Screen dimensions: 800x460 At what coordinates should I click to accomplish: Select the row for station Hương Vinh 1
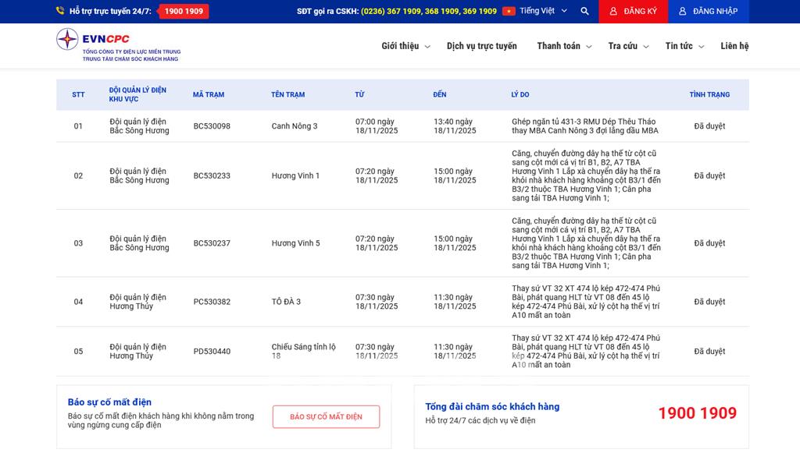tap(295, 176)
